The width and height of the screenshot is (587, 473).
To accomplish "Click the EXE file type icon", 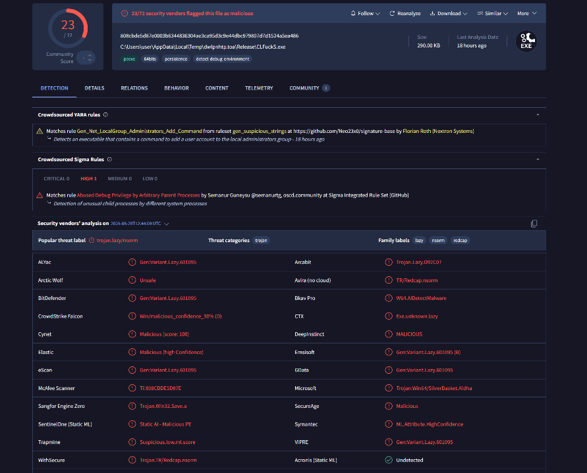I will (x=527, y=41).
